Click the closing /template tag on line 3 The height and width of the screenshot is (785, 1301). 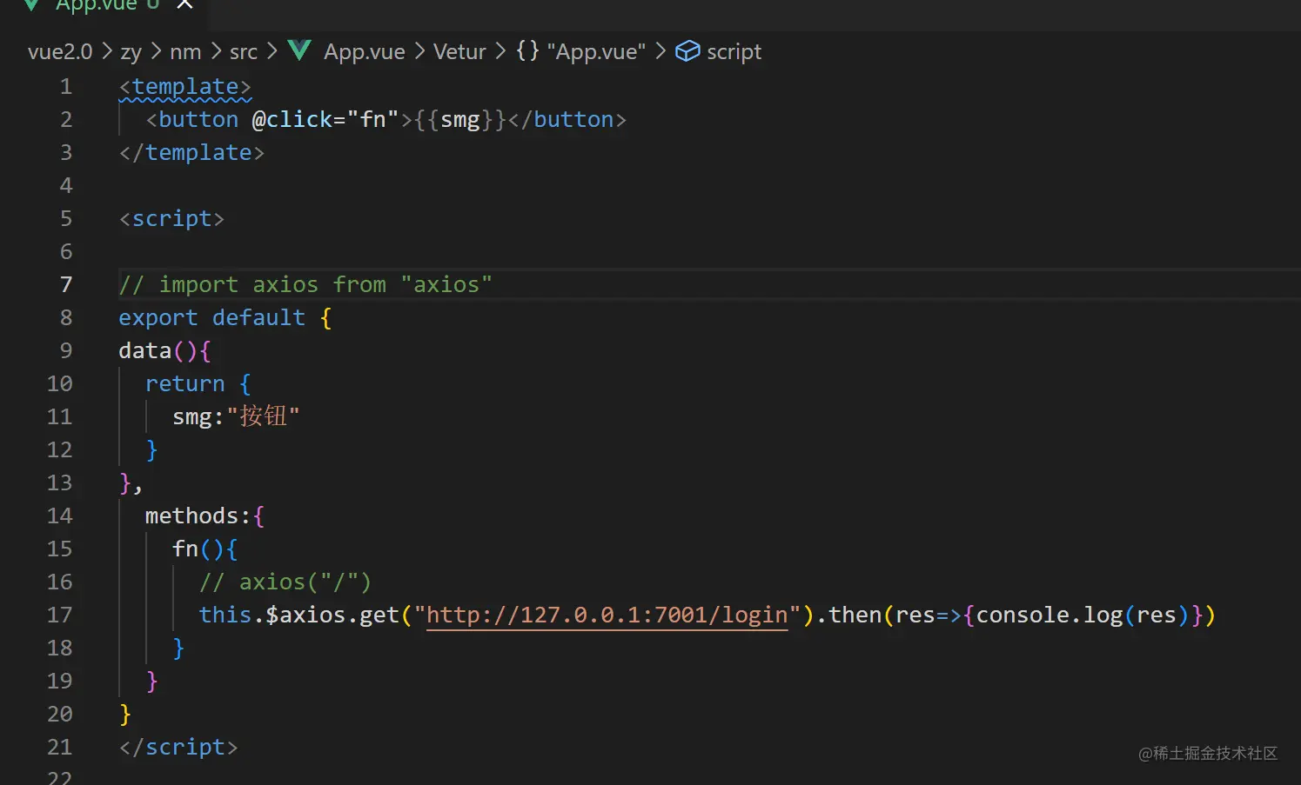click(x=191, y=153)
